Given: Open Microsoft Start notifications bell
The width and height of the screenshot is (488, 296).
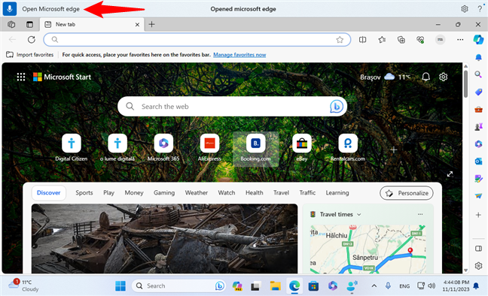Looking at the screenshot, I should click(x=425, y=77).
